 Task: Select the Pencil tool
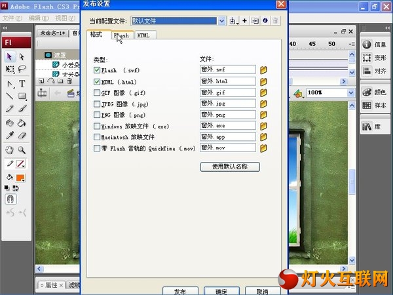(10, 108)
